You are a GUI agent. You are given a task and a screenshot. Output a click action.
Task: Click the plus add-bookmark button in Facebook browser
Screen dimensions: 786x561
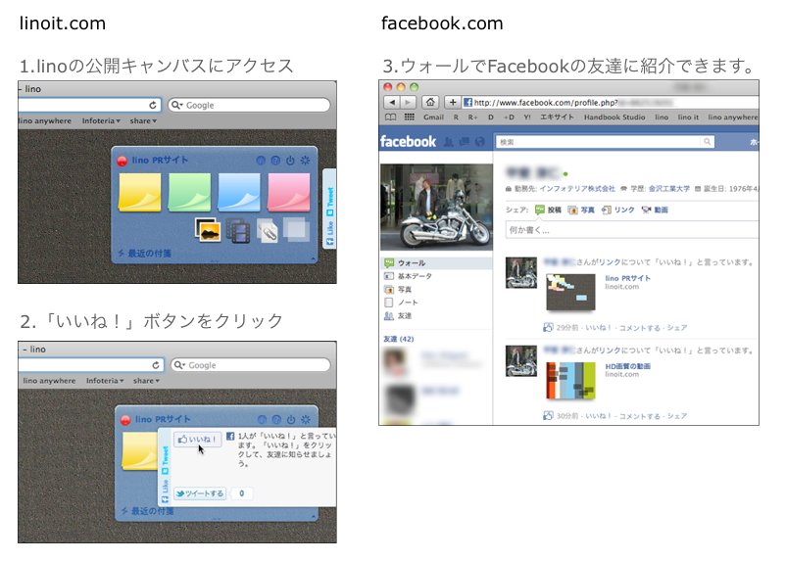point(452,103)
